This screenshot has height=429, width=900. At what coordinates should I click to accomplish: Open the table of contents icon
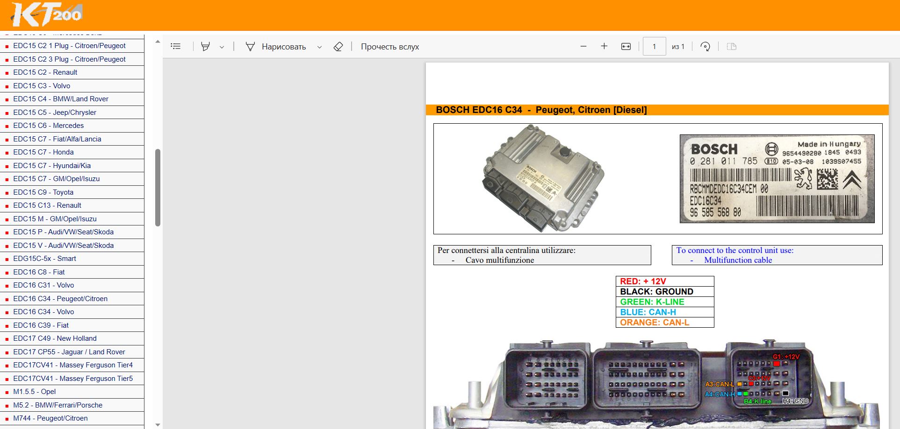click(176, 46)
